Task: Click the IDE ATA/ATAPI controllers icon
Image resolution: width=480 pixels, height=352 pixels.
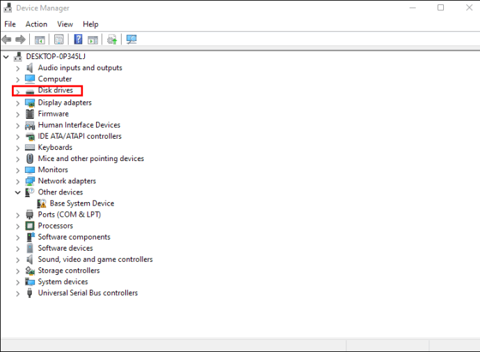Action: pos(30,137)
